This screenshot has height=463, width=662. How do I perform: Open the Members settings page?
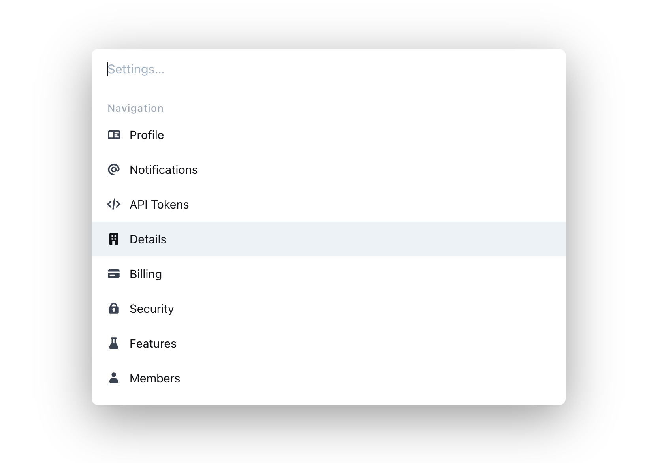point(154,378)
